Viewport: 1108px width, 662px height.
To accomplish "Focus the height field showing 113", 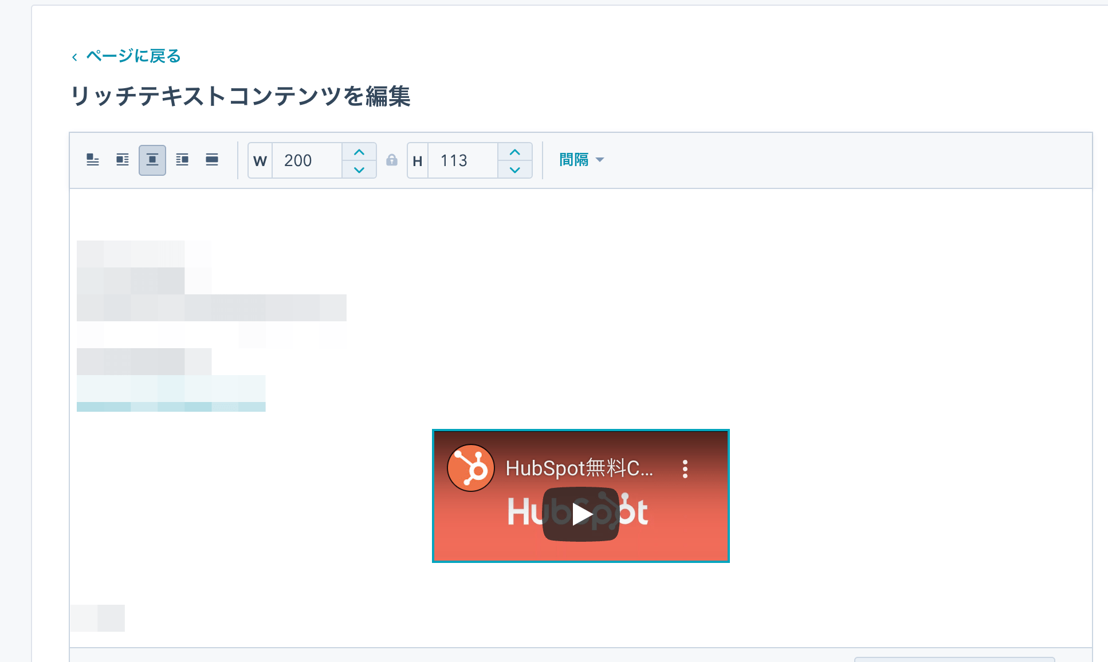I will point(463,160).
